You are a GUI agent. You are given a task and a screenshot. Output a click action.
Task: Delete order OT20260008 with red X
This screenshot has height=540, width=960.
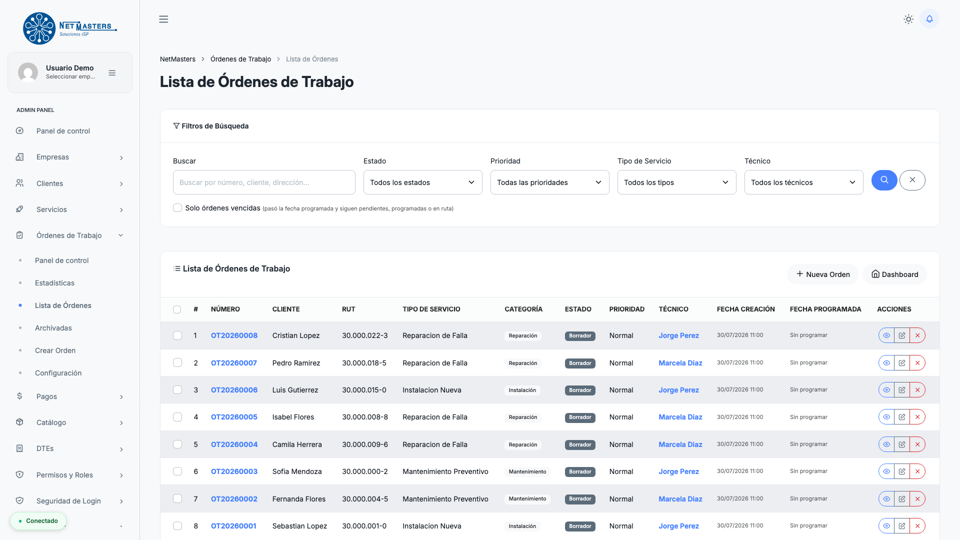tap(917, 335)
